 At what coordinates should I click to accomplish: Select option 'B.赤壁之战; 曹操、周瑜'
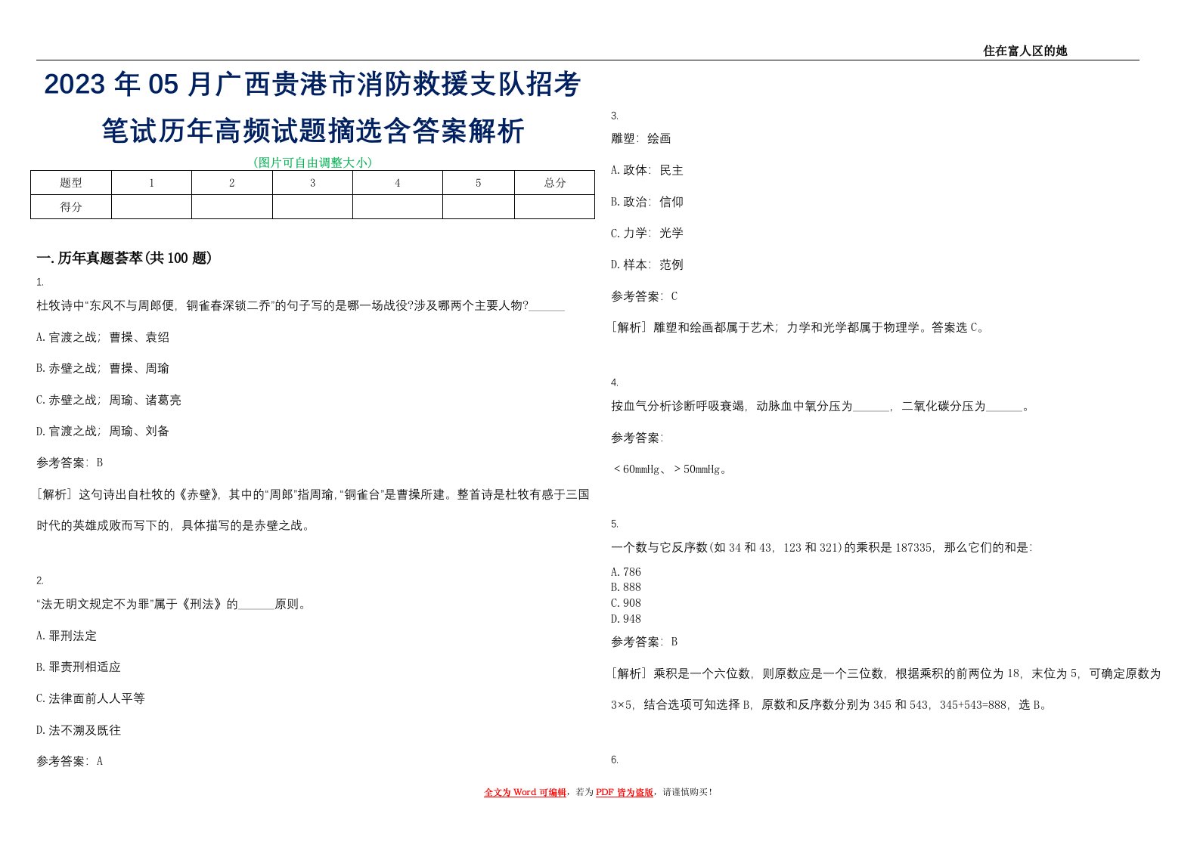103,368
